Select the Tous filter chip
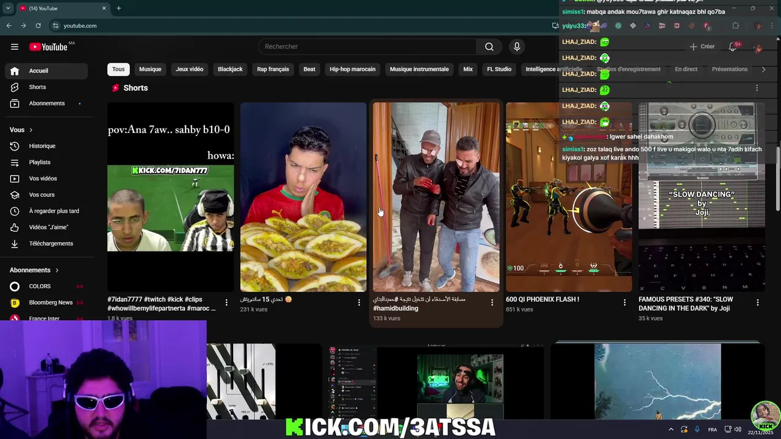This screenshot has width=781, height=439. tap(118, 70)
